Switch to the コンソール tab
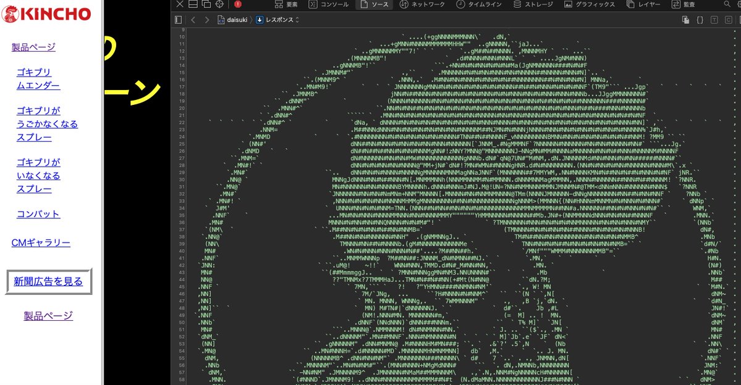Screen dimensions: 741x385 [329, 4]
